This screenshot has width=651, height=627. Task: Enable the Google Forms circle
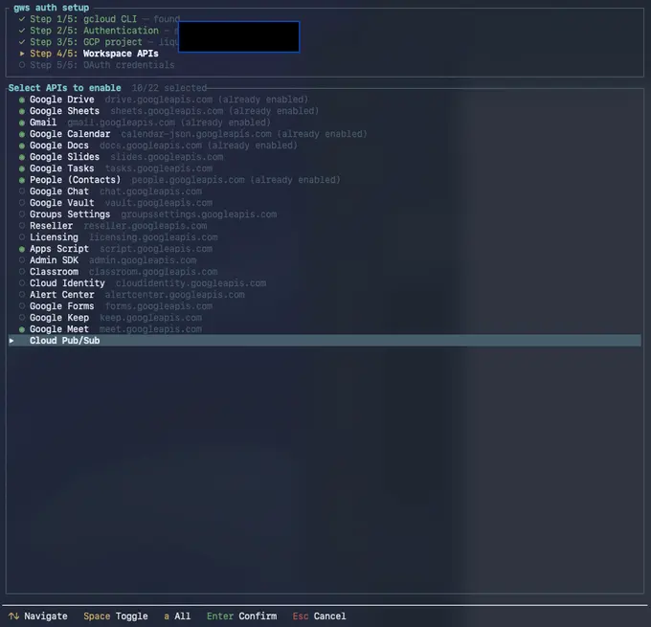coord(22,306)
